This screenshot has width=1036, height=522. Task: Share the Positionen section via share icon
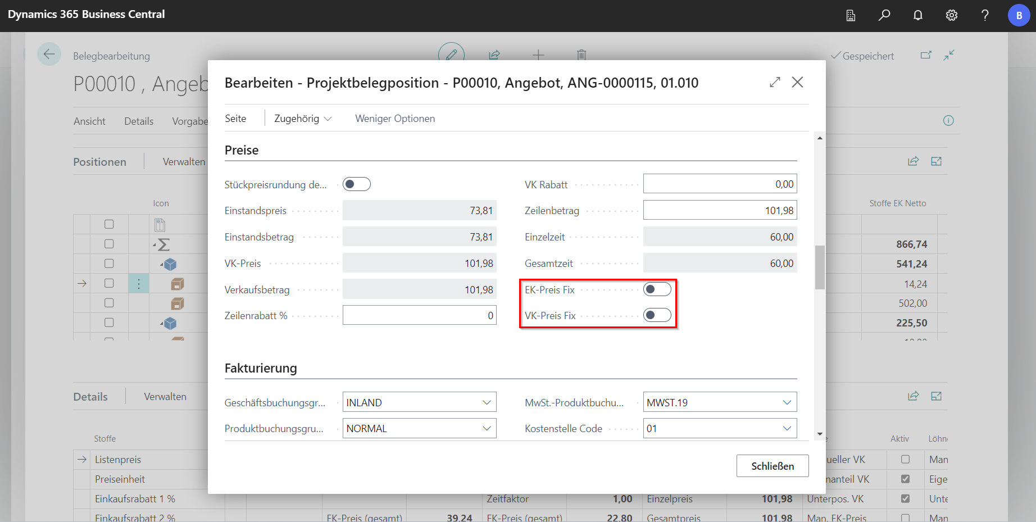click(913, 161)
